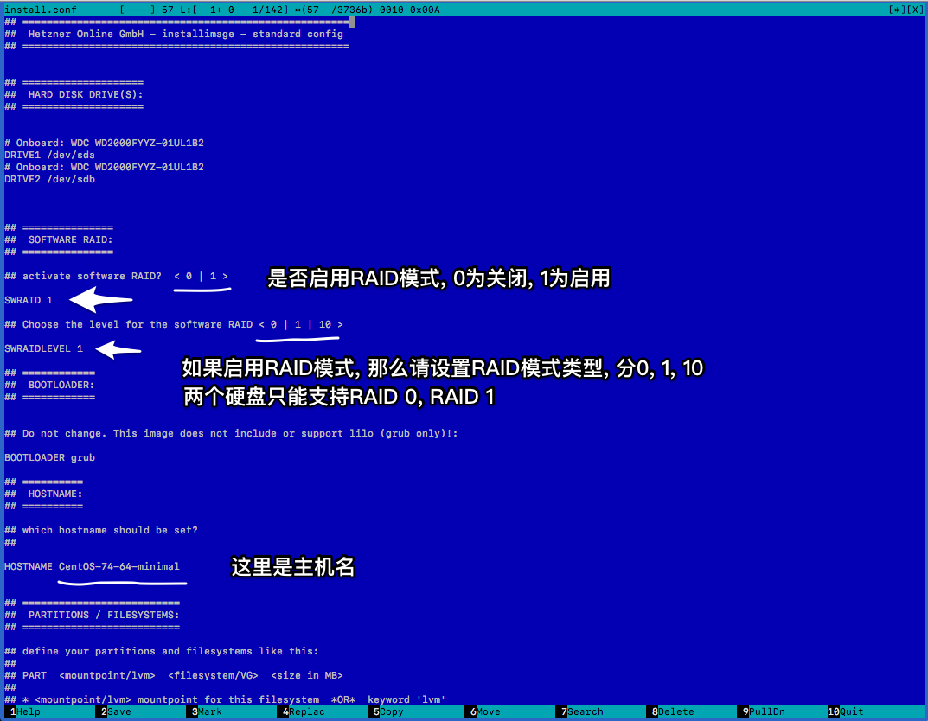Screen dimensions: 928x721
Task: Open Search from the bottom bar
Action: (x=586, y=711)
